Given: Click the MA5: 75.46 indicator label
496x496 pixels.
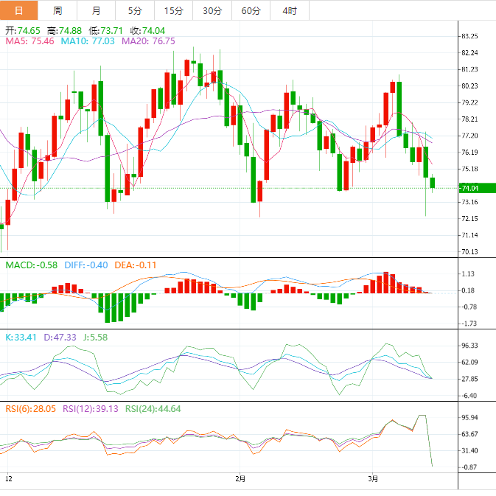Looking at the screenshot, I should click(x=30, y=41).
